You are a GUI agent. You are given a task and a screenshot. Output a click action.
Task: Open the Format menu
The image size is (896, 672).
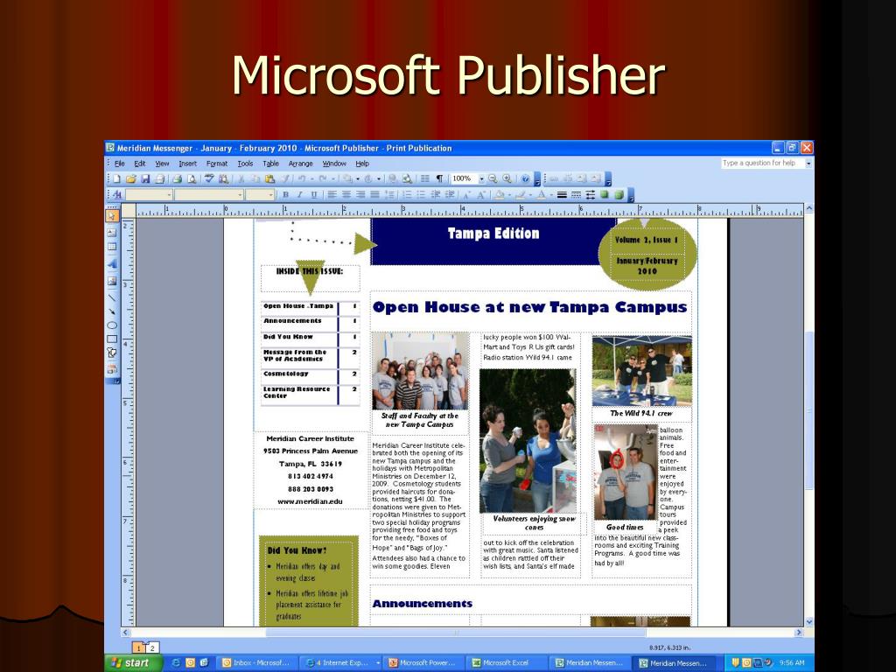click(217, 164)
